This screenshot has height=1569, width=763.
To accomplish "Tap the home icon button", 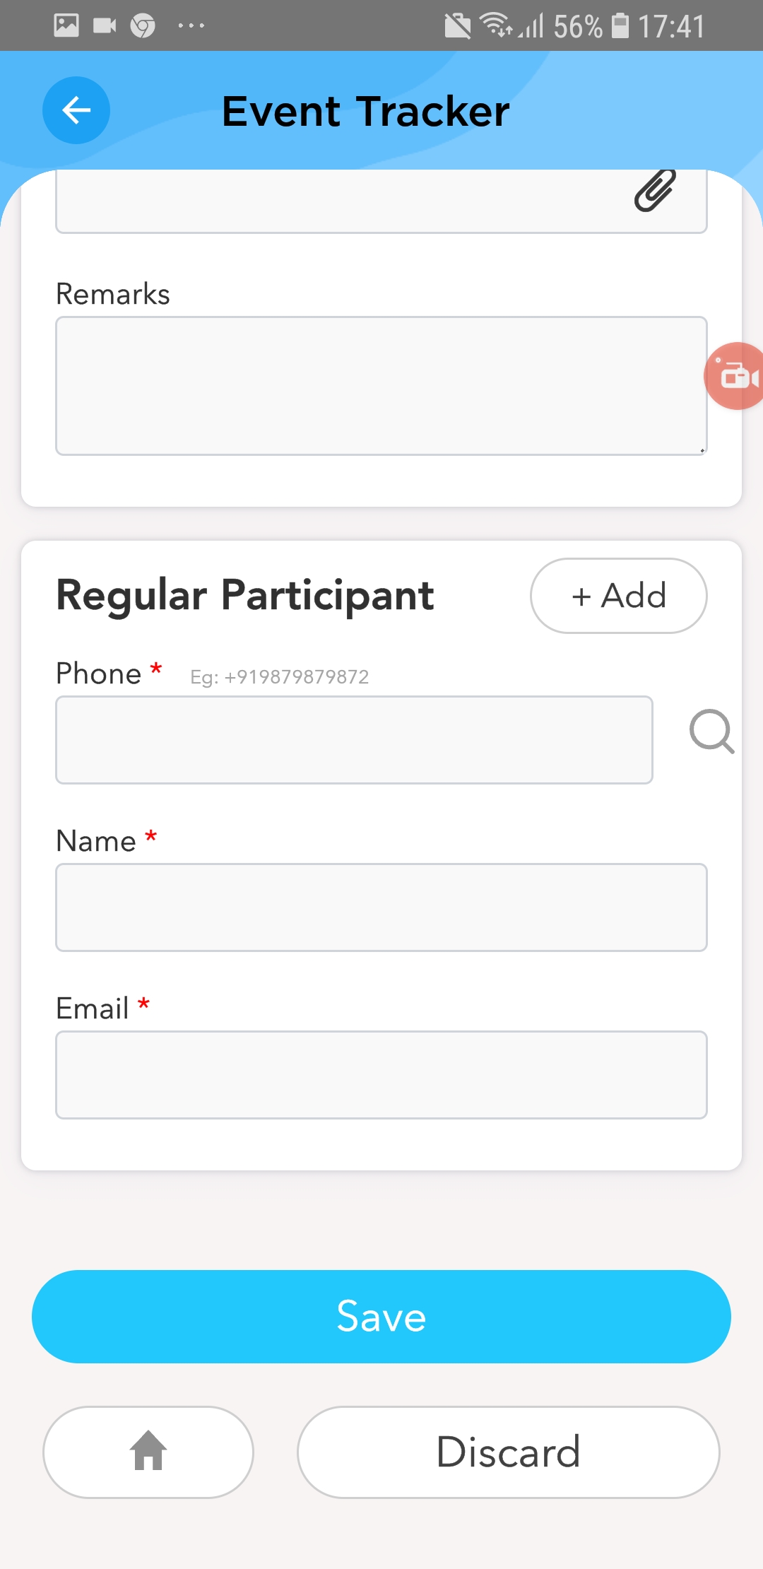I will [148, 1452].
